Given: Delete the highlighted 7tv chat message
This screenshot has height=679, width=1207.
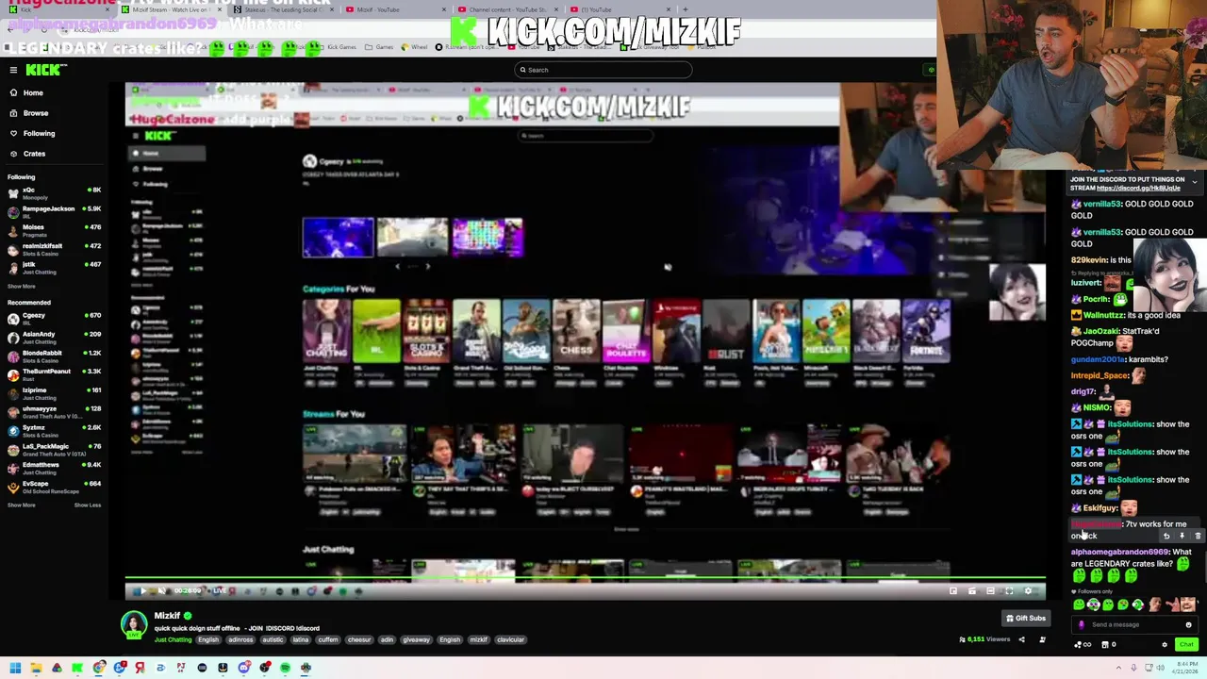Looking at the screenshot, I should point(1198,537).
